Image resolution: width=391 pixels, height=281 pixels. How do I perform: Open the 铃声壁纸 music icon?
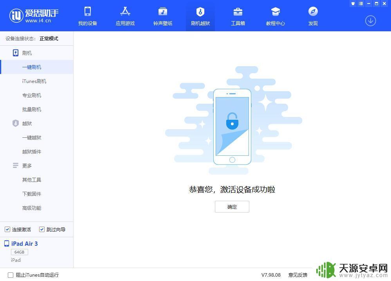point(163,11)
